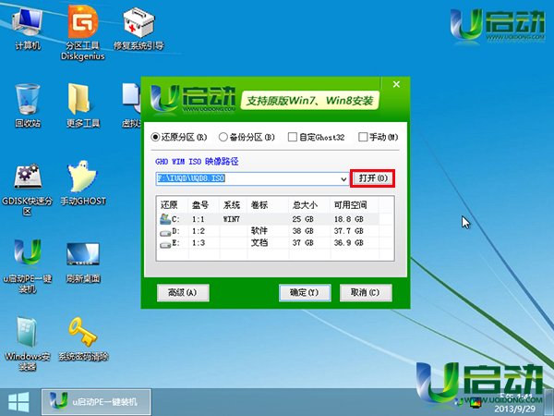Click the 文档 volume label cell
The width and height of the screenshot is (554, 416).
point(259,242)
